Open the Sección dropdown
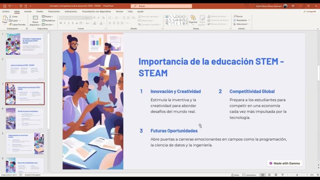The height and width of the screenshot is (180, 320). tap(48, 25)
